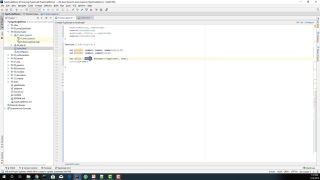Expand the 03_usingTypeScript folder
320x180 pixels.
pos(8,28)
